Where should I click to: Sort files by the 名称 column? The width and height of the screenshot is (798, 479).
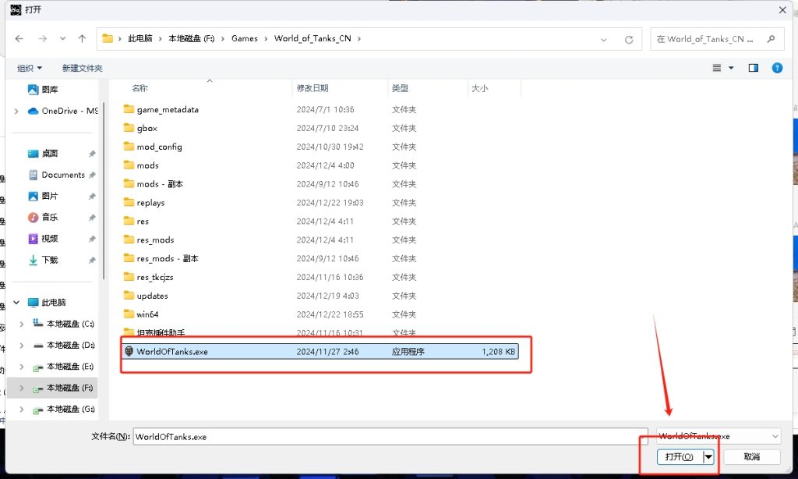point(140,88)
